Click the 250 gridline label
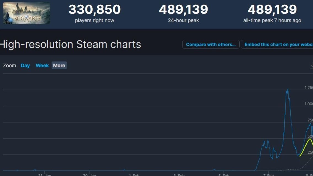This screenshot has height=176, width=313. 311,152
